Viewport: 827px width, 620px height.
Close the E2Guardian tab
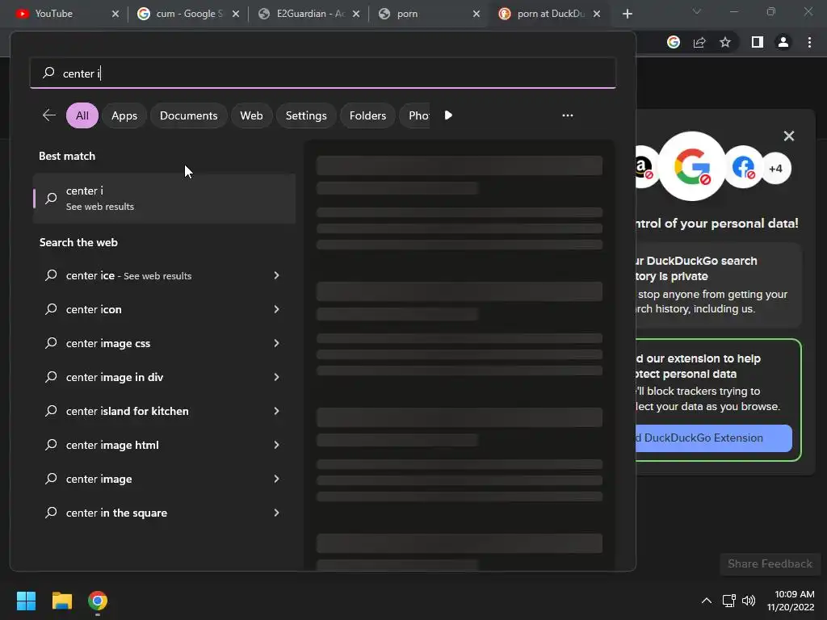click(356, 14)
